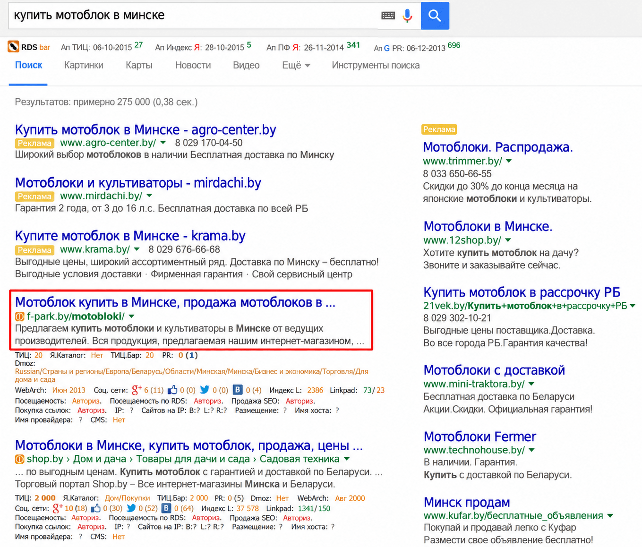Image resolution: width=642 pixels, height=547 pixels.
Task: Click the blue magnifier search button
Action: tap(435, 16)
